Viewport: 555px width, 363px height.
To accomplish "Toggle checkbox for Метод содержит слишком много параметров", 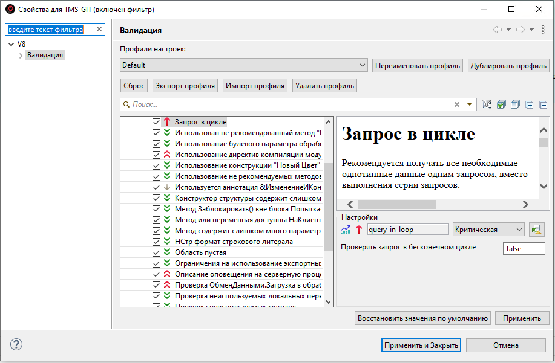I will click(156, 231).
